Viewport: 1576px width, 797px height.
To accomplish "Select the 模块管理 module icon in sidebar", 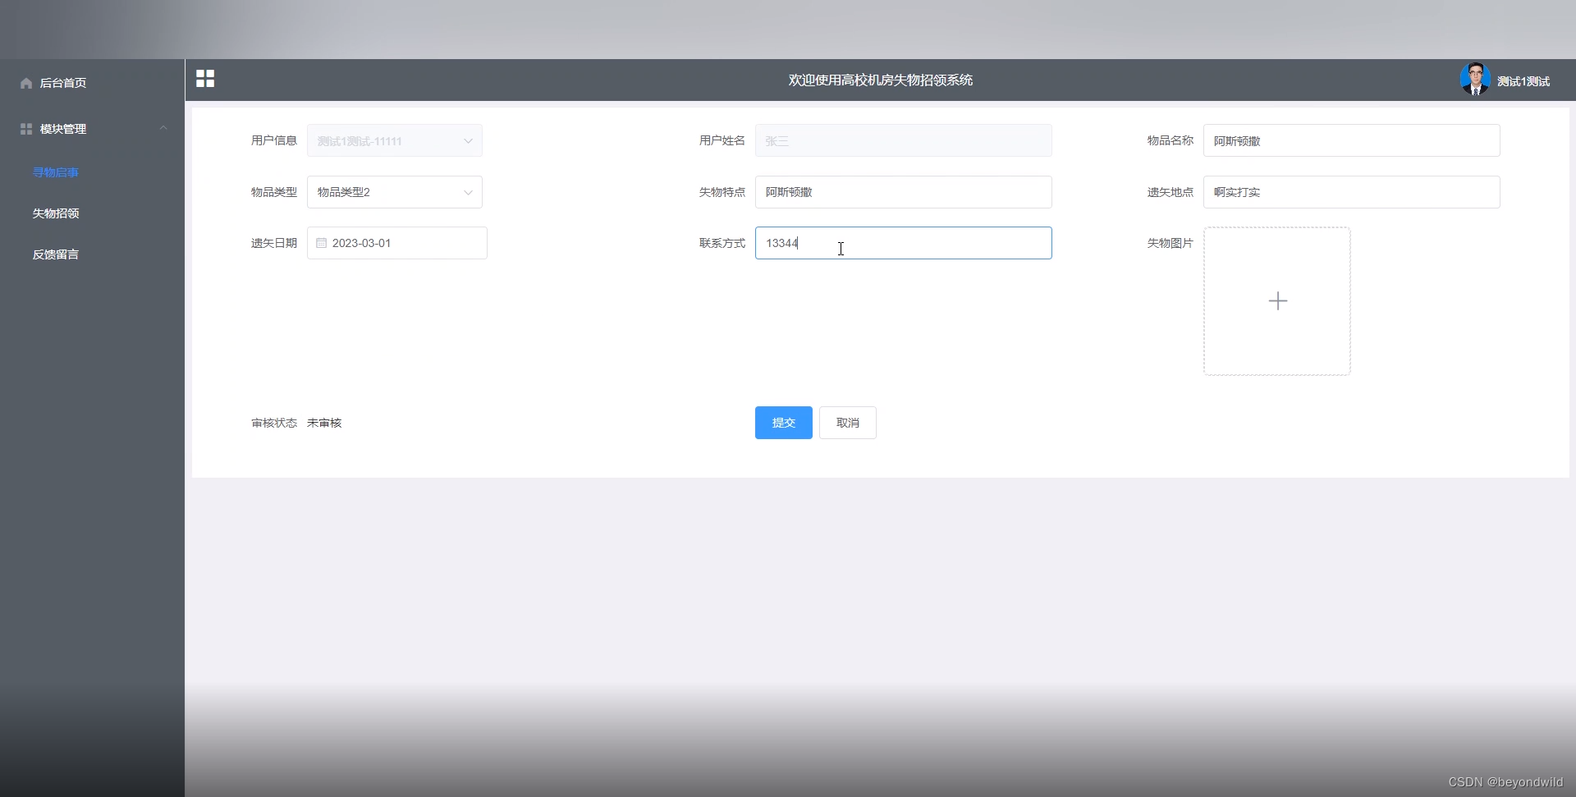I will [x=25, y=129].
